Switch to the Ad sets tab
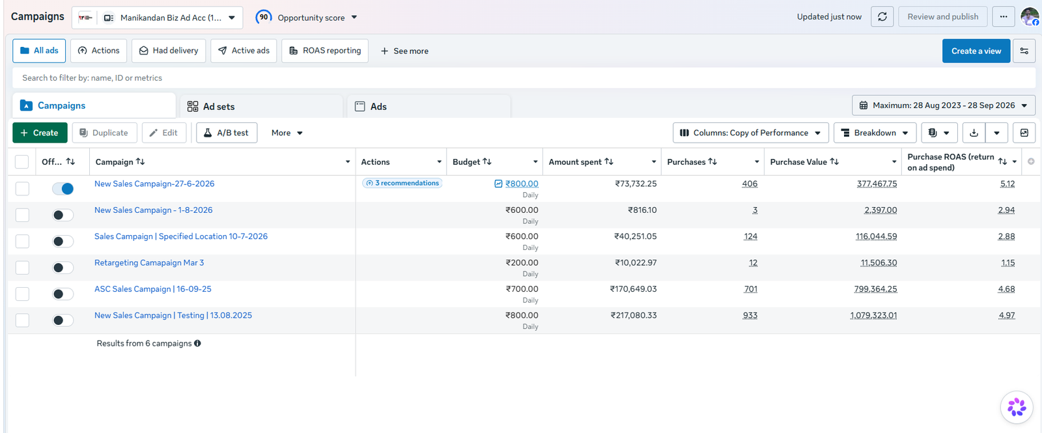The width and height of the screenshot is (1042, 433). pyautogui.click(x=261, y=106)
